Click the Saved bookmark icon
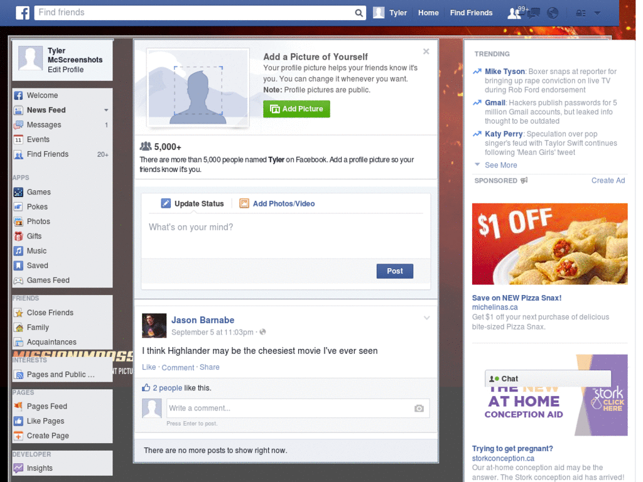The height and width of the screenshot is (482, 643). (18, 265)
